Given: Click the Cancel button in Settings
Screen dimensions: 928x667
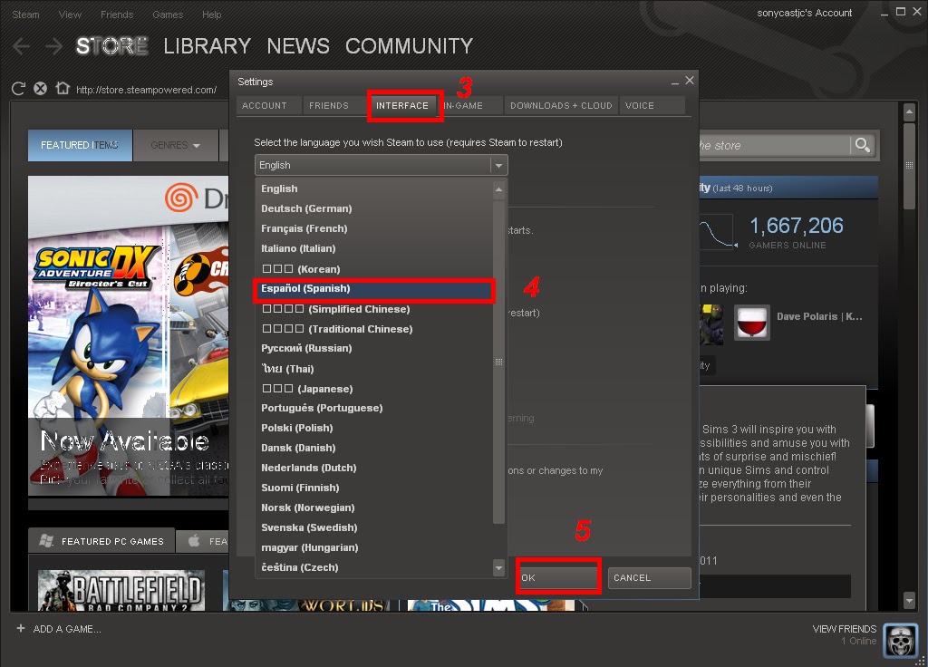Looking at the screenshot, I should (x=649, y=577).
